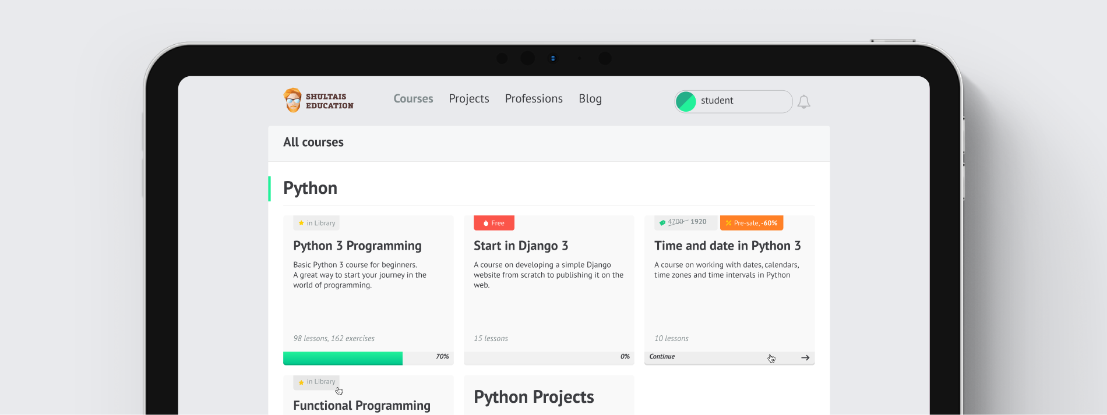Click the Pre-sale -60% badge
The width and height of the screenshot is (1107, 415).
752,223
